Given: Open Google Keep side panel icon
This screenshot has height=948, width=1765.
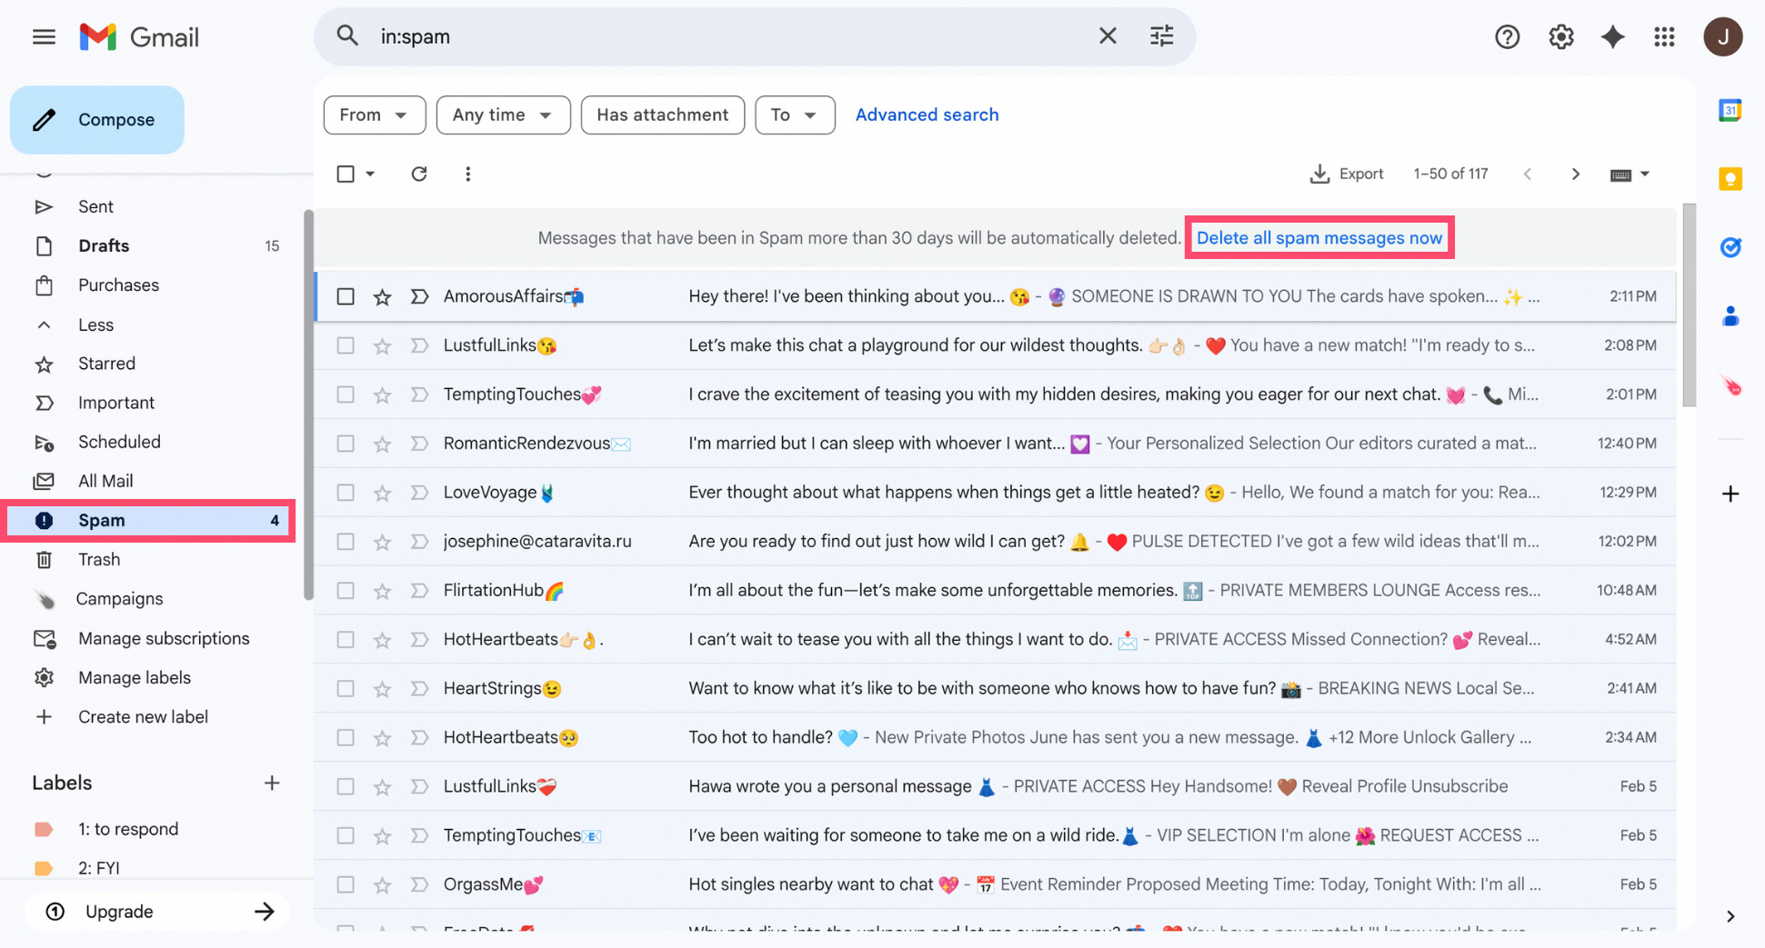Looking at the screenshot, I should pos(1729,178).
